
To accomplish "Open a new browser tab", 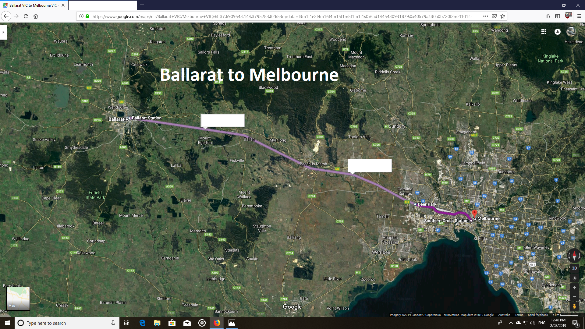I will pos(142,5).
